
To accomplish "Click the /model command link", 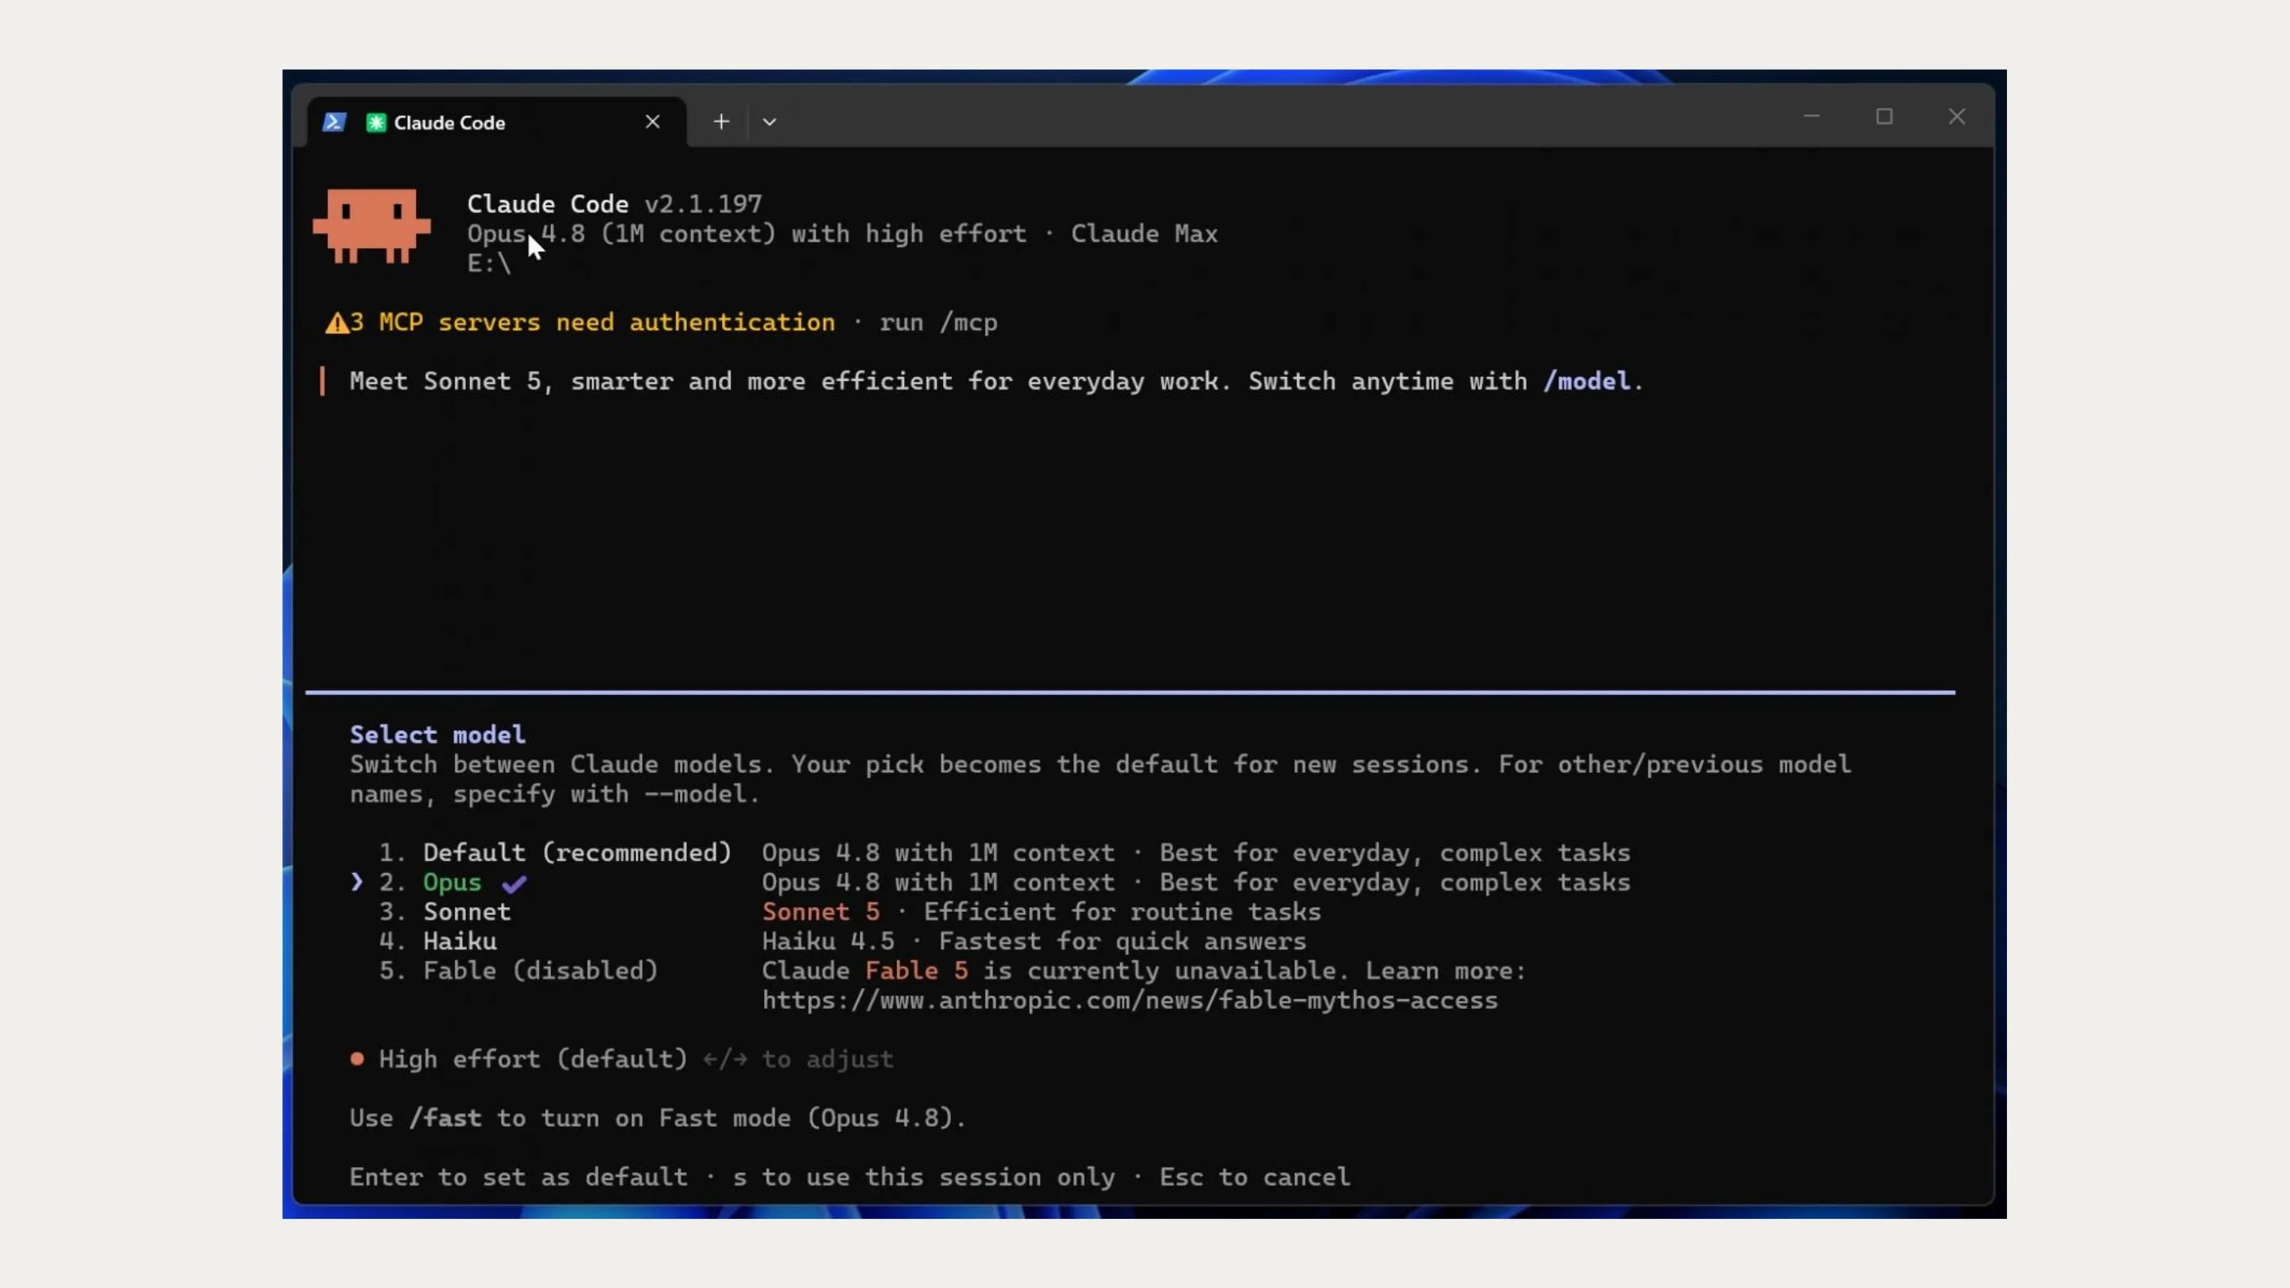I will point(1587,382).
